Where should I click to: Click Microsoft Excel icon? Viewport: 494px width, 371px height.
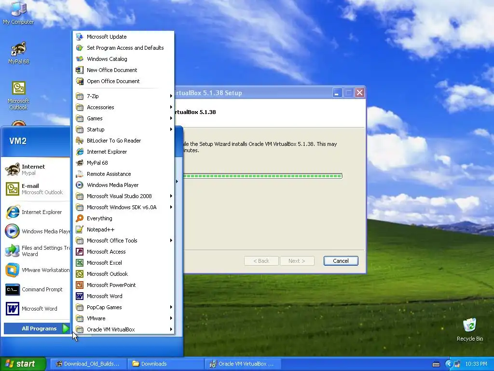(80, 263)
